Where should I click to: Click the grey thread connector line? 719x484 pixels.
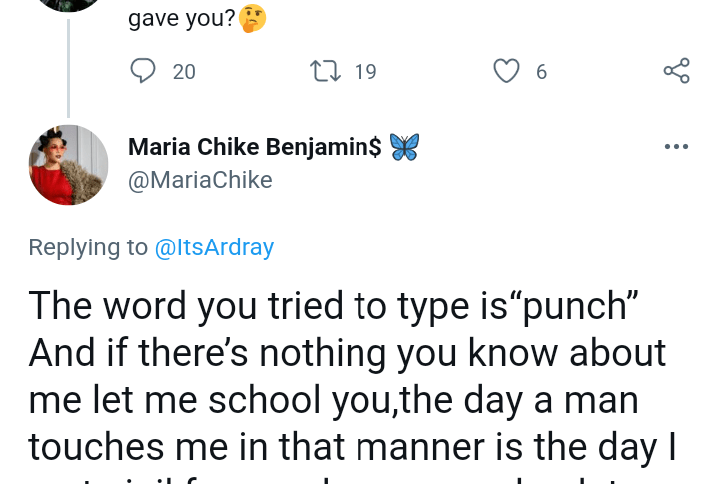[x=68, y=70]
